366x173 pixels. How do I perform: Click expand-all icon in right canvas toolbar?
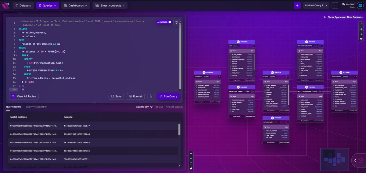click(361, 33)
